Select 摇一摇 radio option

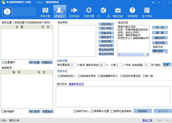click(144, 76)
